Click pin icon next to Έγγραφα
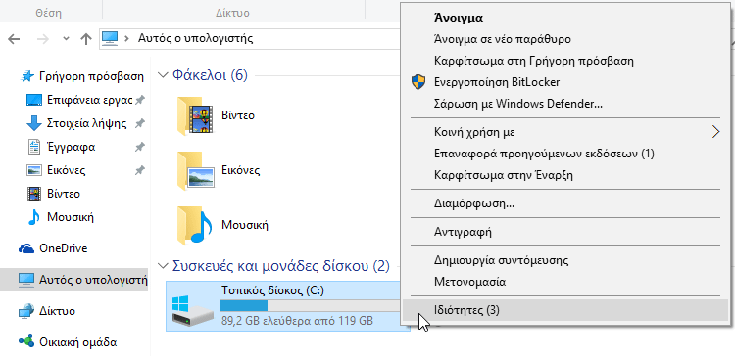The width and height of the screenshot is (735, 356). pos(140,147)
